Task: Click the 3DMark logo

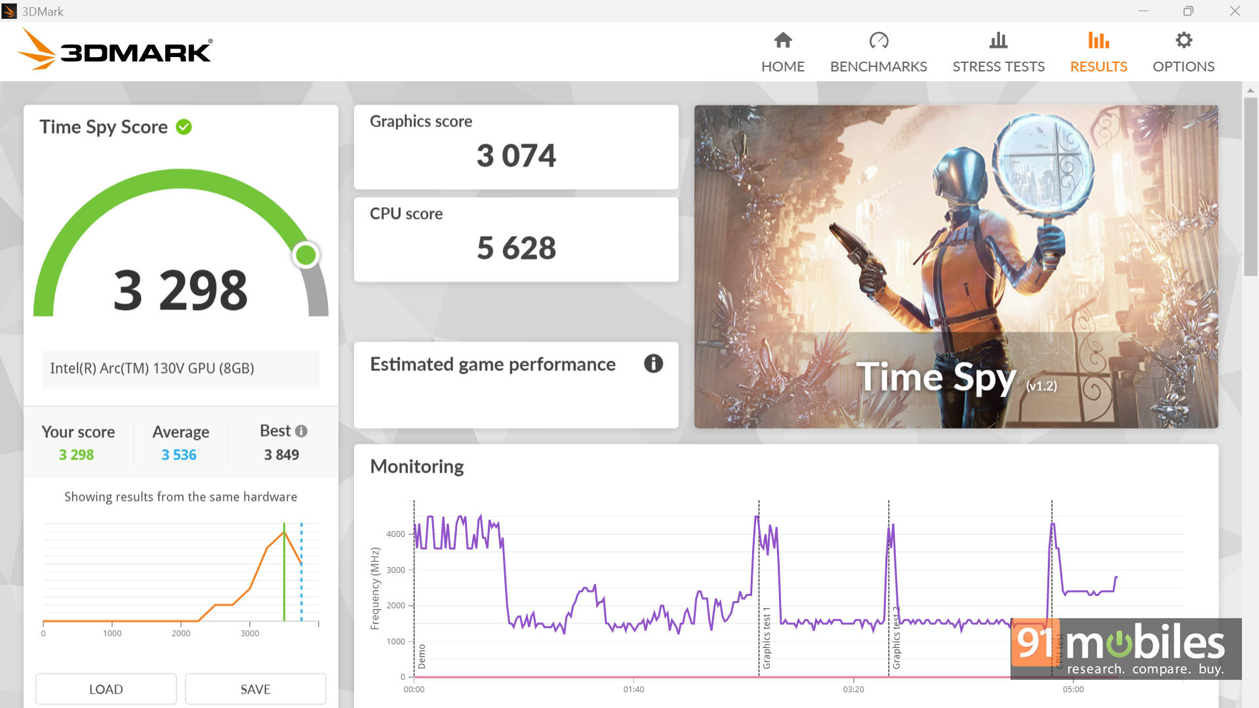Action: point(115,50)
